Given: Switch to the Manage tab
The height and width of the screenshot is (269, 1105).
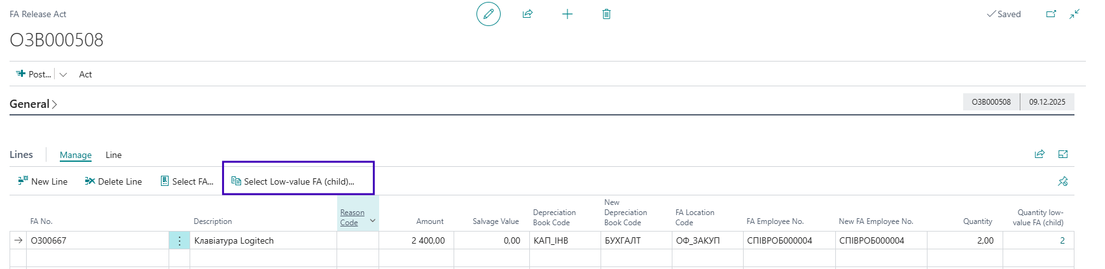Looking at the screenshot, I should [x=76, y=155].
